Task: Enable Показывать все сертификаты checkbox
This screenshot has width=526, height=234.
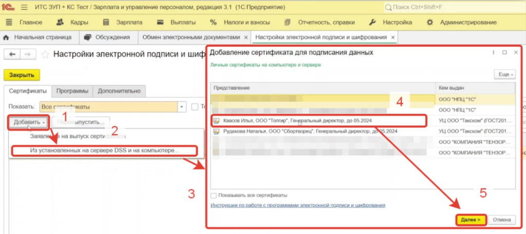Action: pyautogui.click(x=214, y=195)
